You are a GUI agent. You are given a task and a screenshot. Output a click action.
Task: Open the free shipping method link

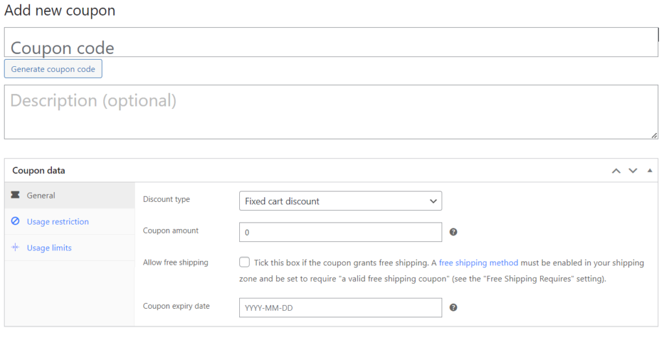tap(479, 263)
